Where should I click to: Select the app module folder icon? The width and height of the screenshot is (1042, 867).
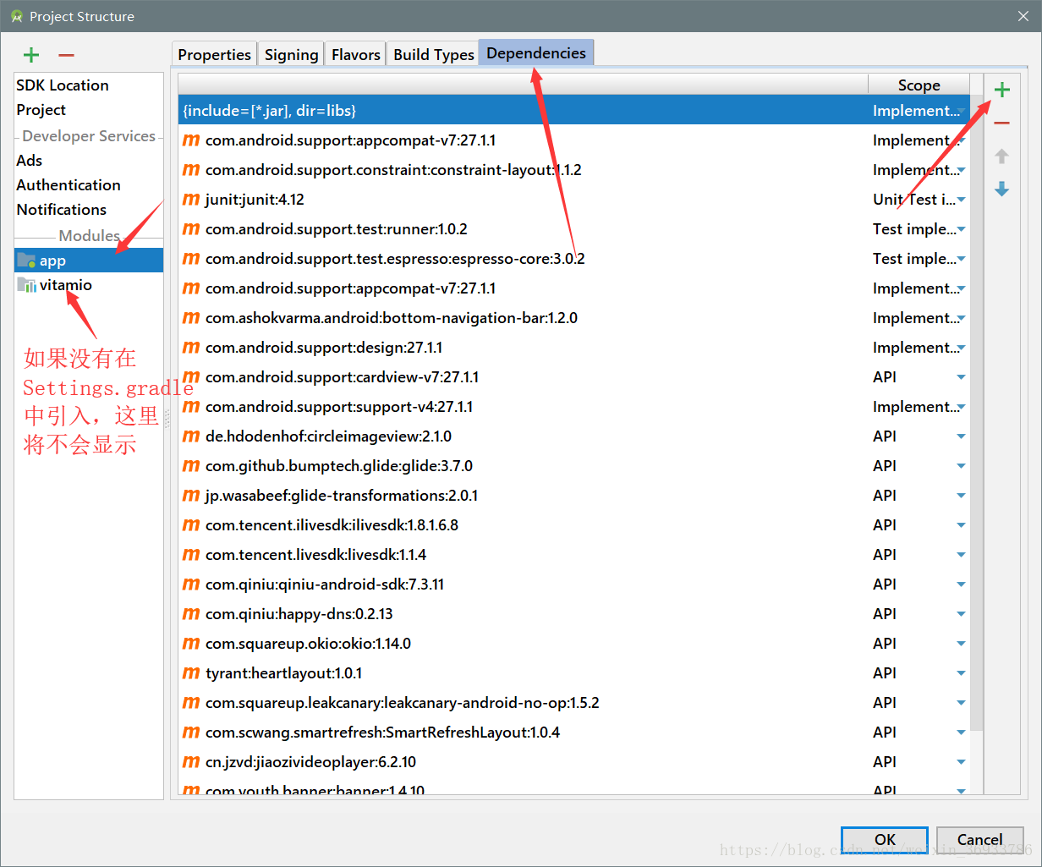coord(26,260)
